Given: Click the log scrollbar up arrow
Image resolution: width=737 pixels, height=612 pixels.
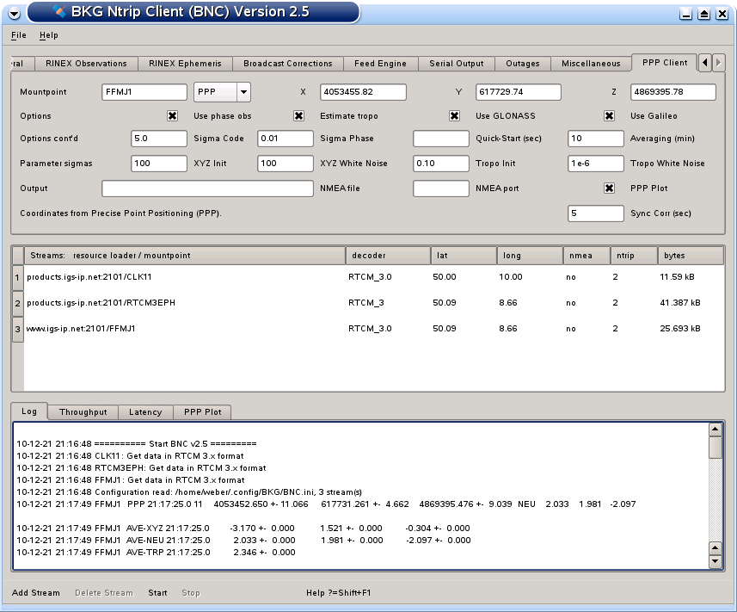Looking at the screenshot, I should [715, 430].
